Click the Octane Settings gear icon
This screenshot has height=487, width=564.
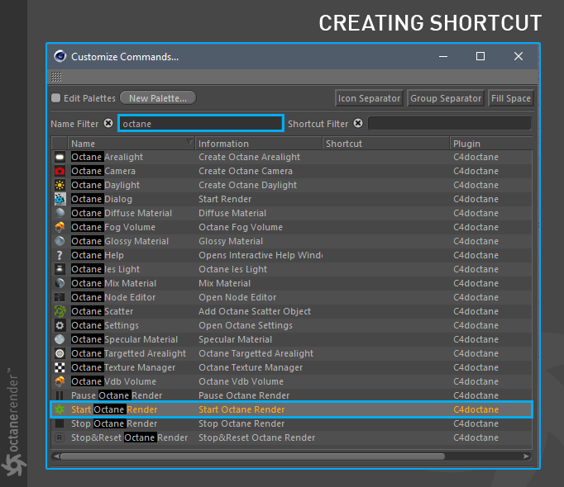pyautogui.click(x=60, y=325)
